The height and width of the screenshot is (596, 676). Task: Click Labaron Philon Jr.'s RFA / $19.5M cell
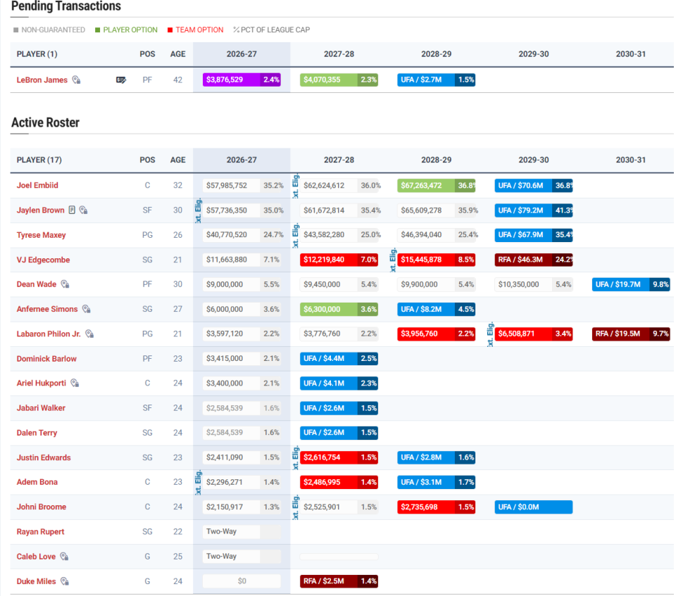pos(631,334)
